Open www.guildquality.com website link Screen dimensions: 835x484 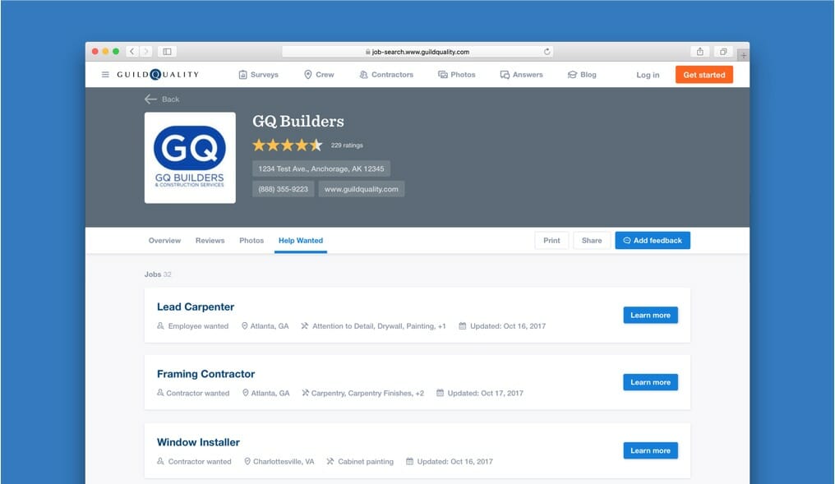coord(361,189)
